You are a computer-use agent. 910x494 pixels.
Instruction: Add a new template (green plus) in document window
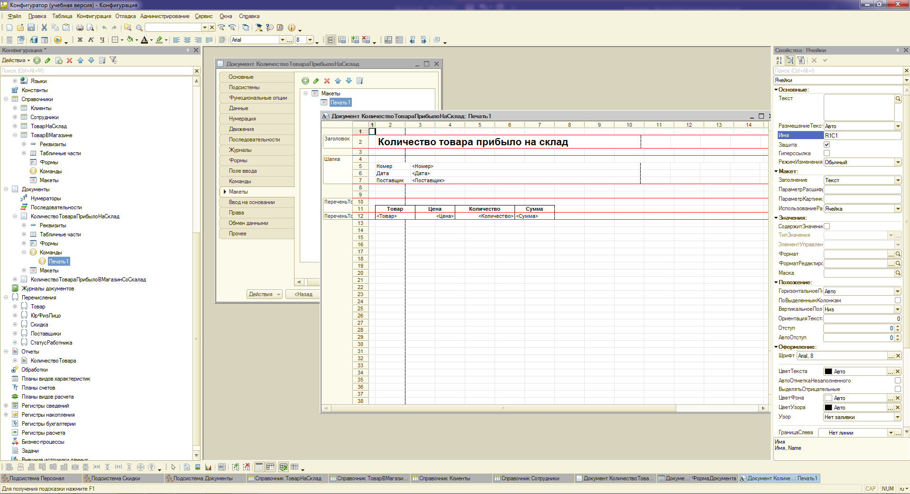point(305,81)
